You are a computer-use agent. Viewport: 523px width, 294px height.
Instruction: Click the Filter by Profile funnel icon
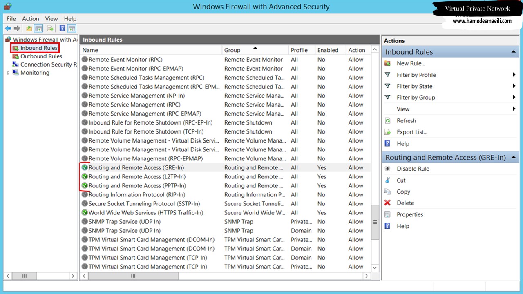388,75
